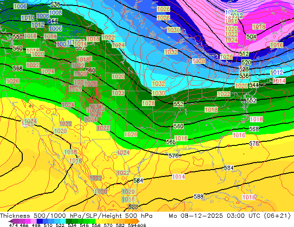294x227 pixels.
Task: Pick the light pink swatch in the legend bar
Action: click(x=33, y=221)
